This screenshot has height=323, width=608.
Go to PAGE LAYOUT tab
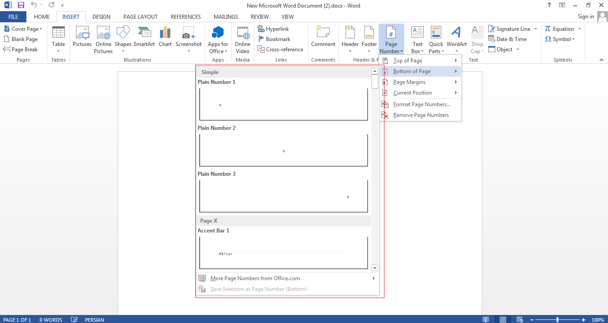140,17
